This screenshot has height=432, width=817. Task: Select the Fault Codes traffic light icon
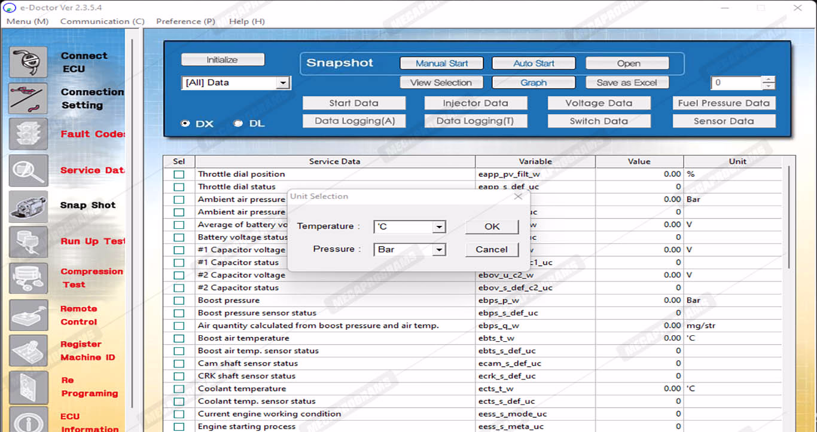(28, 134)
